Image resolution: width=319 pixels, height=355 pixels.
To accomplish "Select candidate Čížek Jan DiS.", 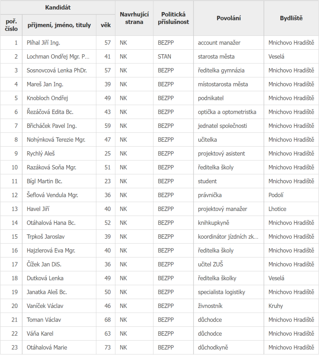I will pyautogui.click(x=44, y=264).
